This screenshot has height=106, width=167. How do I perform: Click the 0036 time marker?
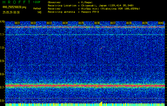(97, 23)
